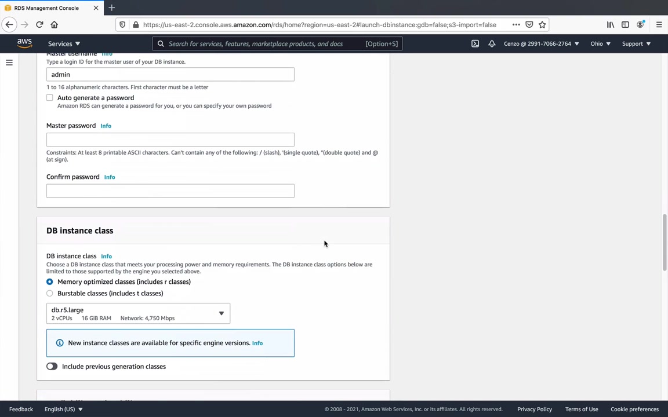The image size is (668, 417).
Task: Click the AWS logo home icon
Action: point(25,43)
